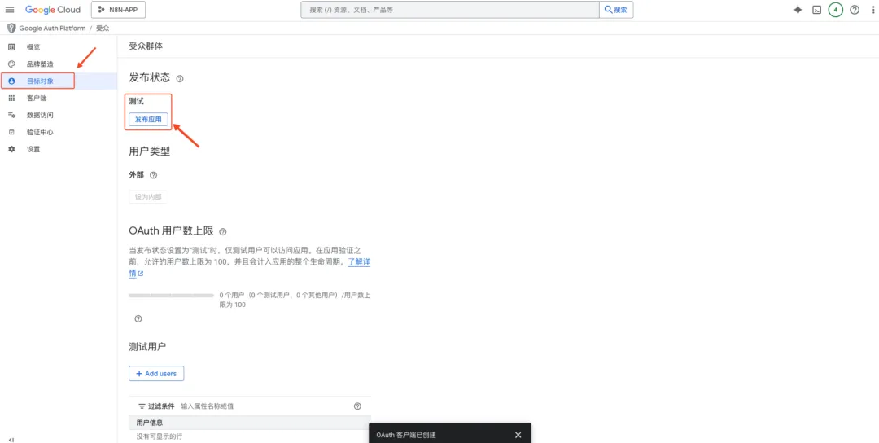The width and height of the screenshot is (879, 443).
Task: Click the Google Cloud logo
Action: tap(53, 10)
